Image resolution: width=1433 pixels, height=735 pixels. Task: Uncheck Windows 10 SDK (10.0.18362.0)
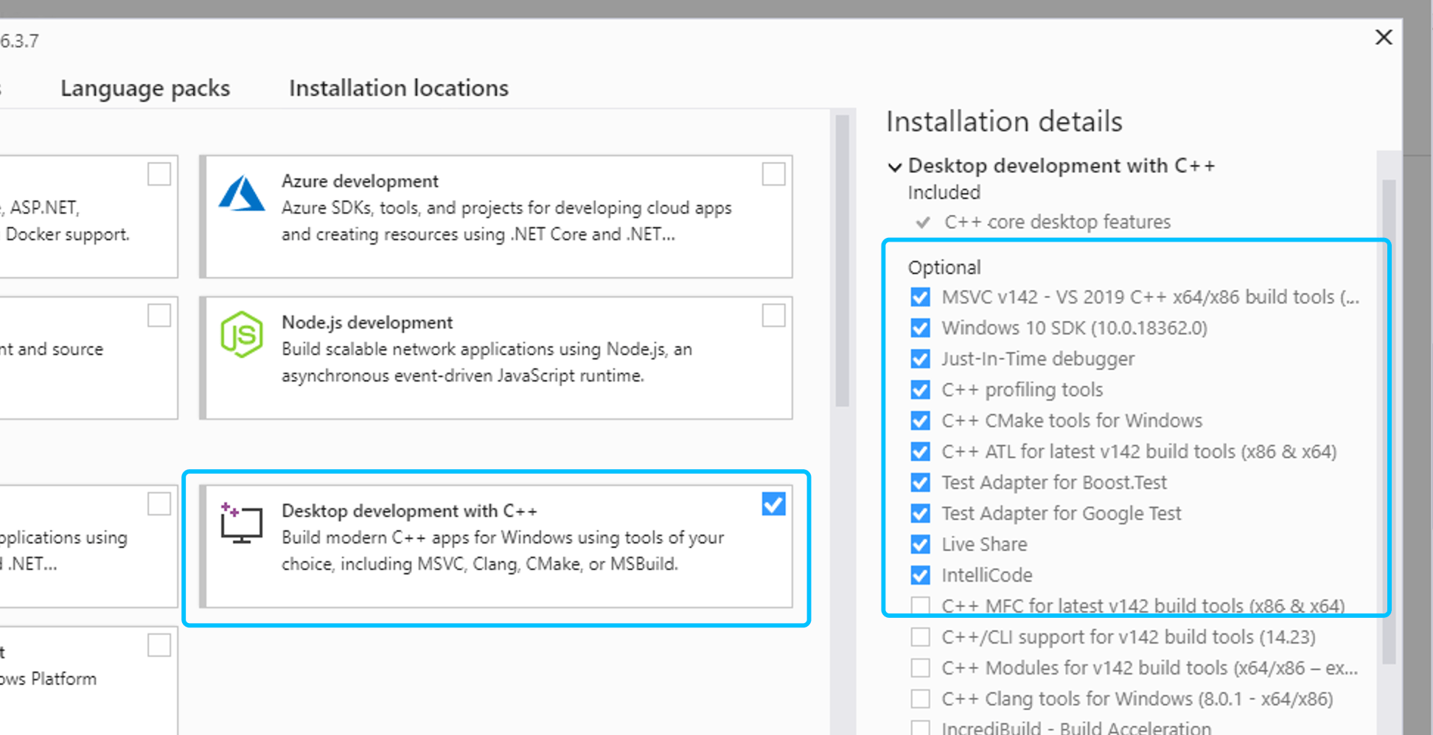click(920, 328)
